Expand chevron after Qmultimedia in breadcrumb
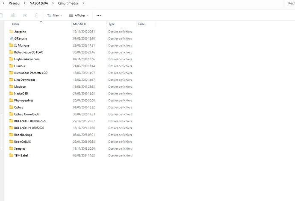The height and width of the screenshot is (201, 295). [x=83, y=3]
